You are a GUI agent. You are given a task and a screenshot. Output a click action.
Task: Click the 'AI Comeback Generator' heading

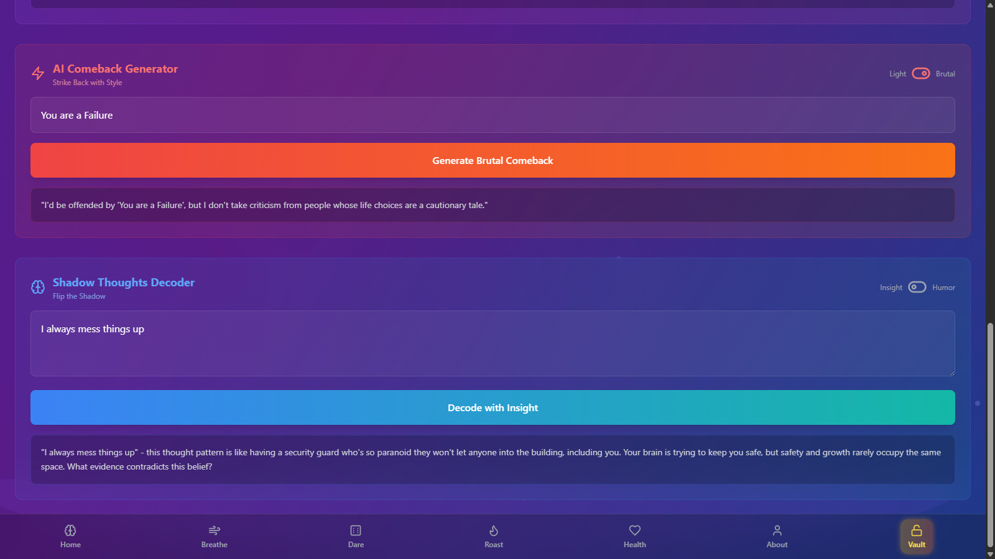pos(115,69)
